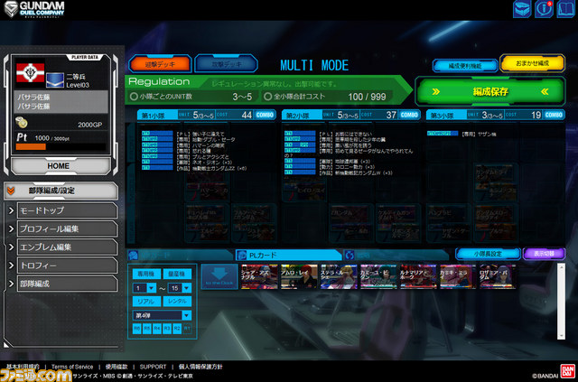Open the 第4弾 series dropdown

(x=163, y=315)
